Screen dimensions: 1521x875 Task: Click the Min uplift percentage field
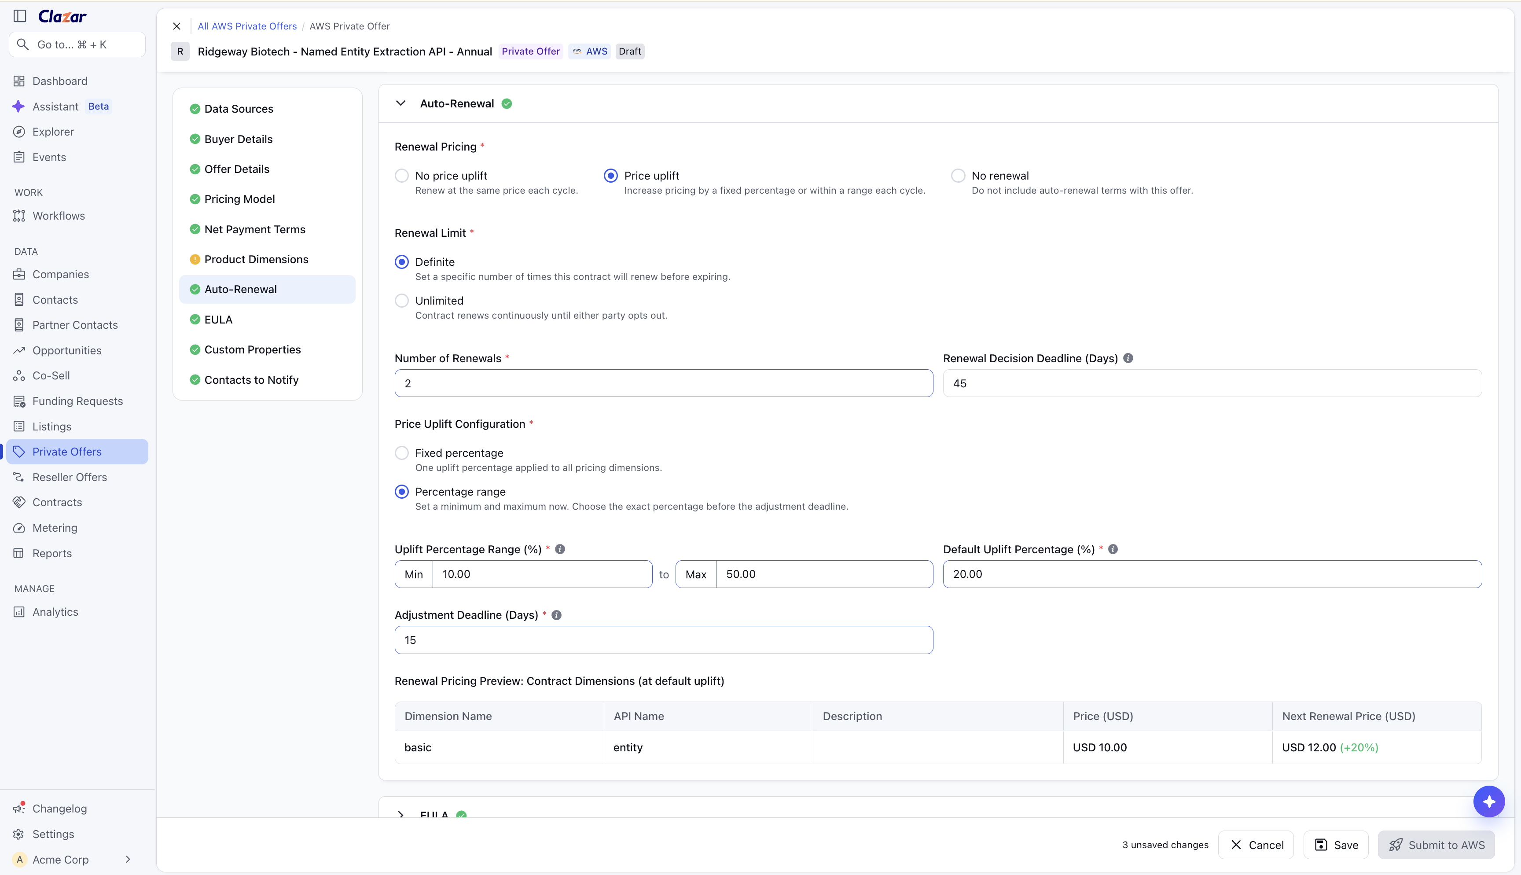click(543, 574)
